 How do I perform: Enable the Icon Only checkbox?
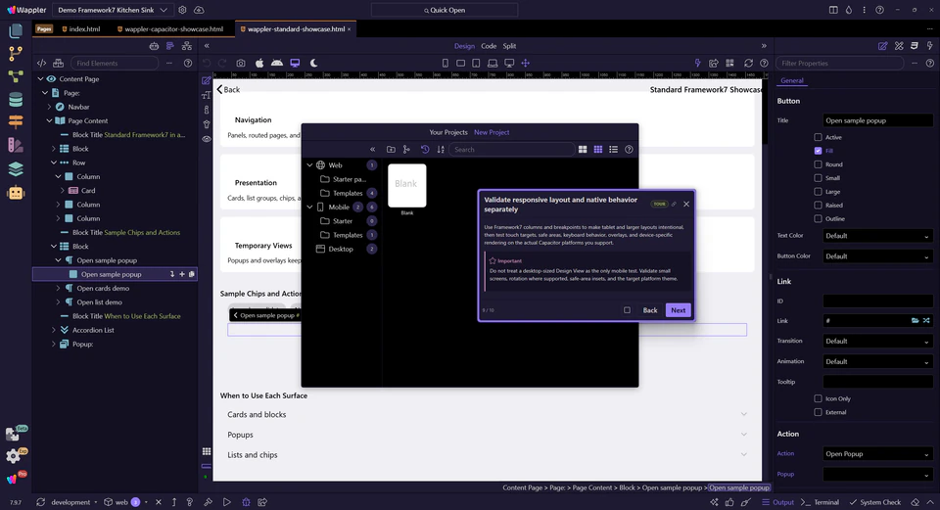click(x=818, y=398)
